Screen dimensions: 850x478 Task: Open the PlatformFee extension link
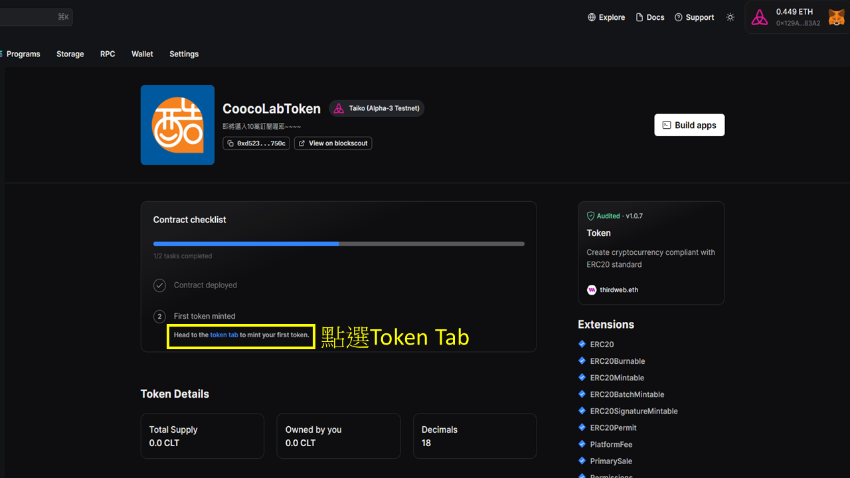[611, 445]
